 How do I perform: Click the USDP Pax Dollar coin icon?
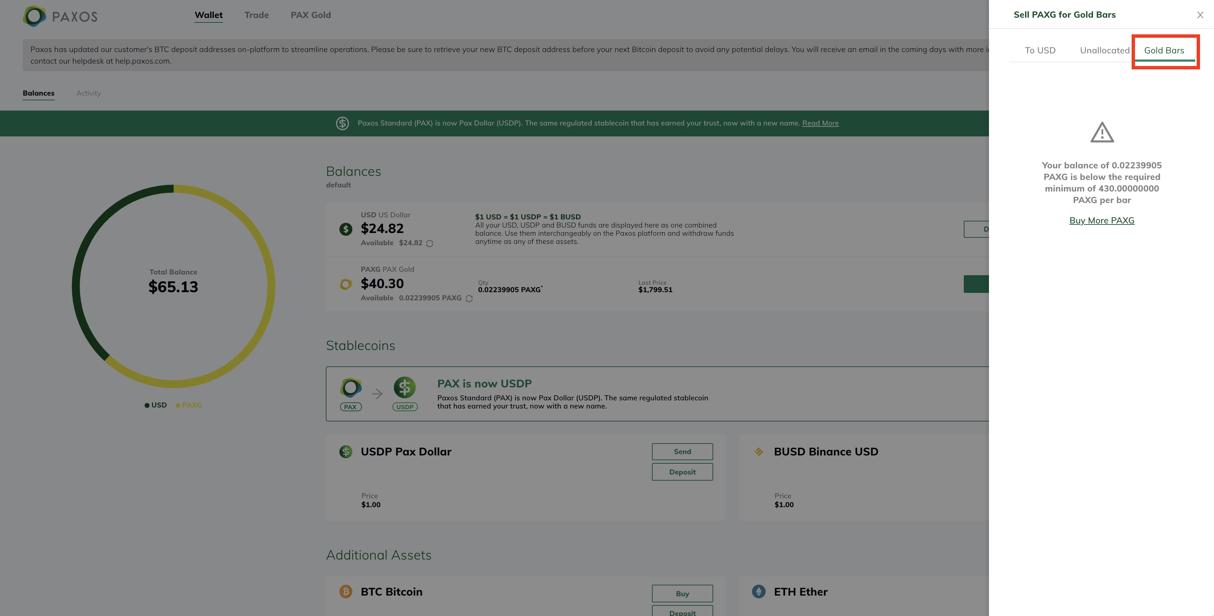tap(346, 452)
